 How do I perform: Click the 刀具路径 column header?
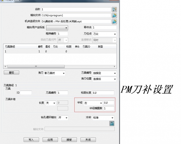point(20,47)
